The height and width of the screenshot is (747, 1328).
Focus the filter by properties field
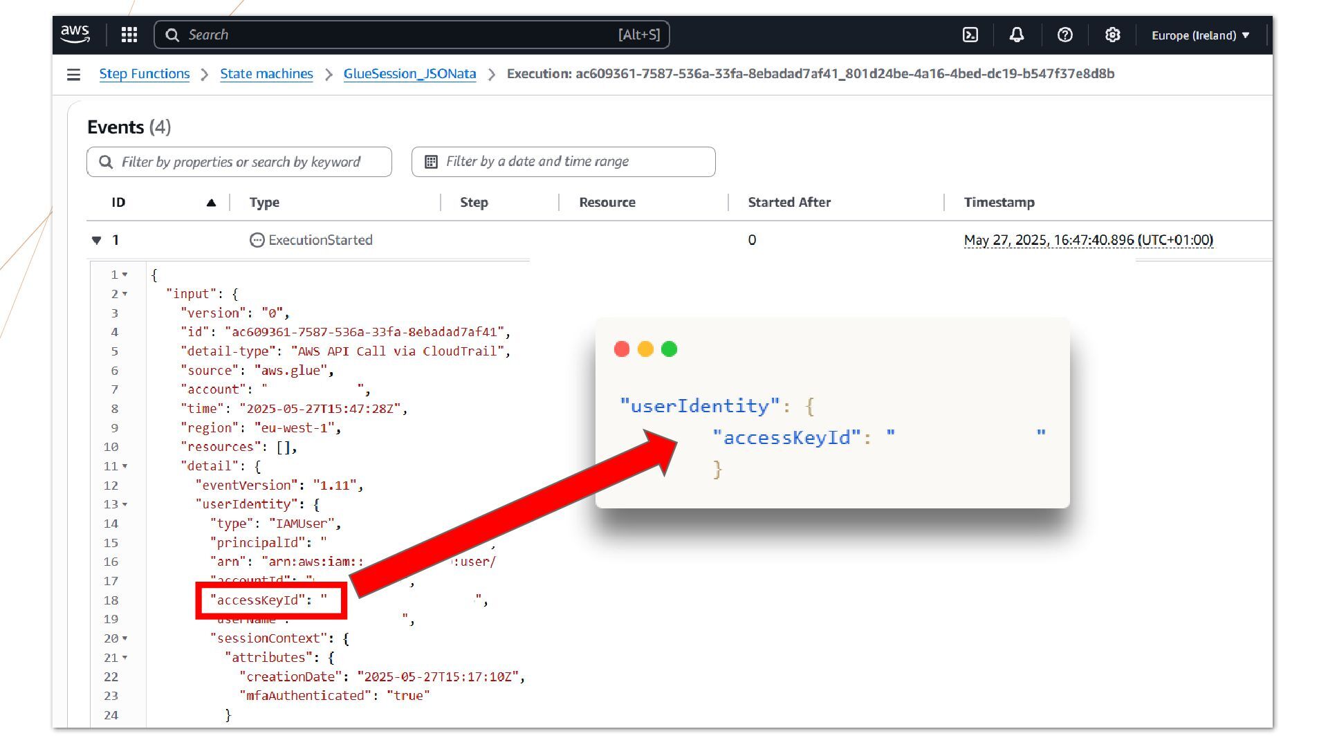[239, 162]
